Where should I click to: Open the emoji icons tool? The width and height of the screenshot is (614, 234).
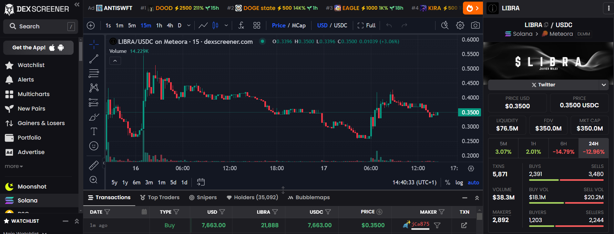[x=94, y=146]
